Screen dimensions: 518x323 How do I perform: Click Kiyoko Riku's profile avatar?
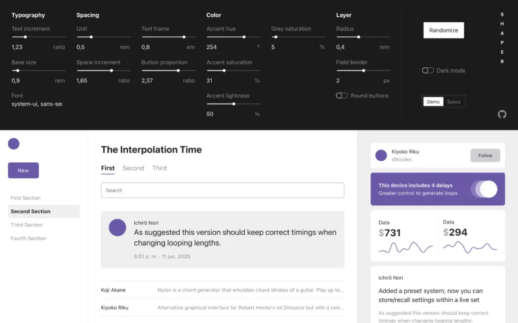click(381, 155)
